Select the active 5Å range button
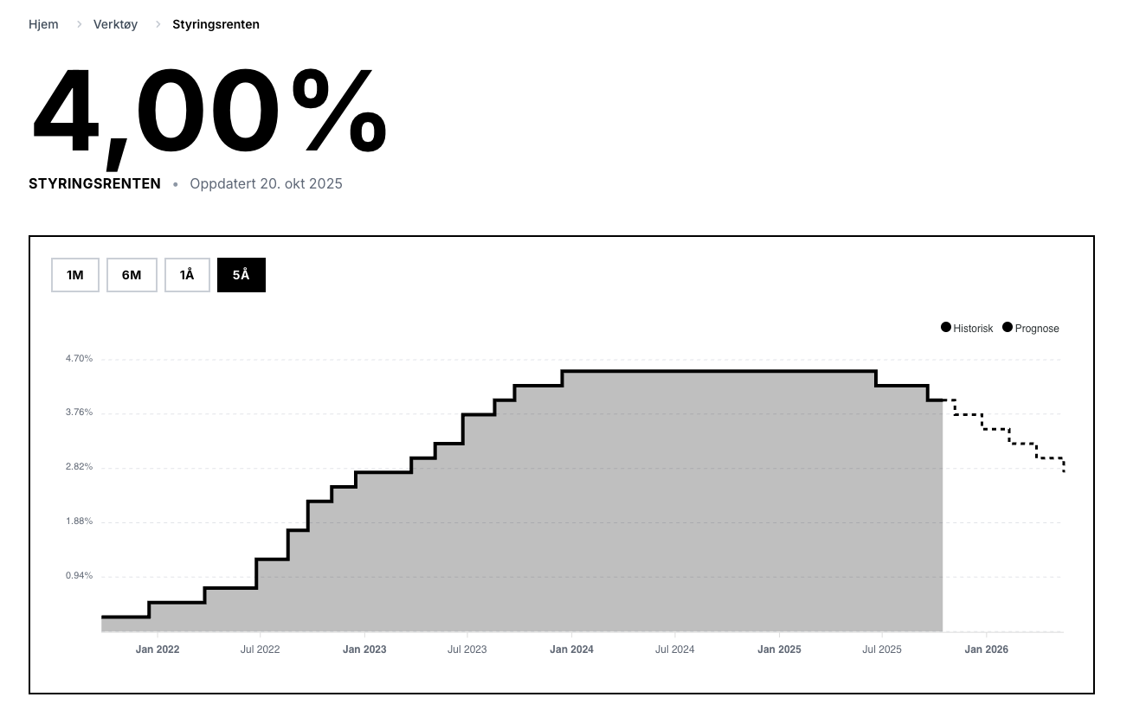1133x710 pixels. tap(241, 275)
